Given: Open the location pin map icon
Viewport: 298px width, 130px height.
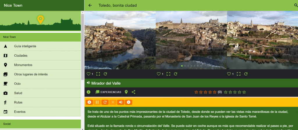Looking at the screenshot, I should pyautogui.click(x=126, y=92).
